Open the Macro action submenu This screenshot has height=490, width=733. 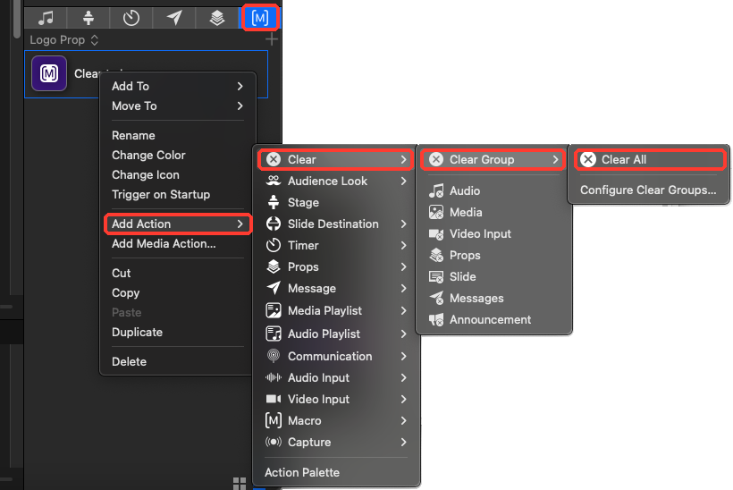coord(335,420)
